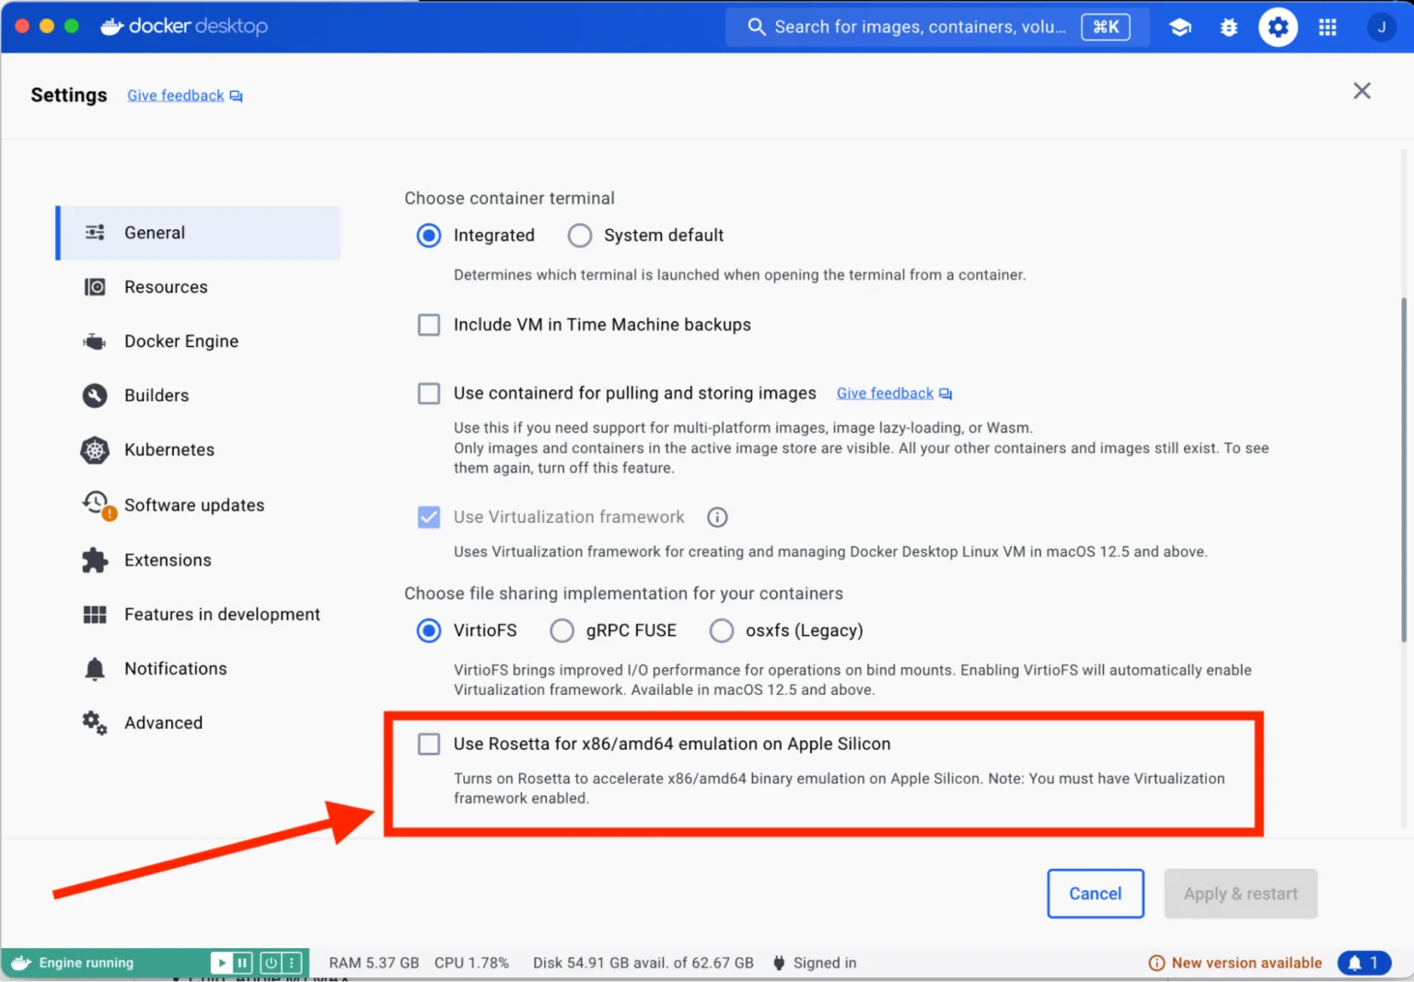Close the Settings panel with X
This screenshot has height=982, width=1414.
[x=1362, y=91]
